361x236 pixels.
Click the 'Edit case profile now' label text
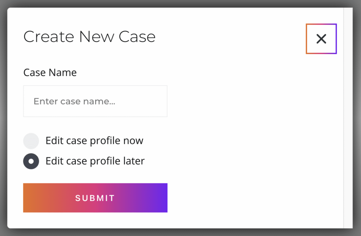tap(94, 141)
